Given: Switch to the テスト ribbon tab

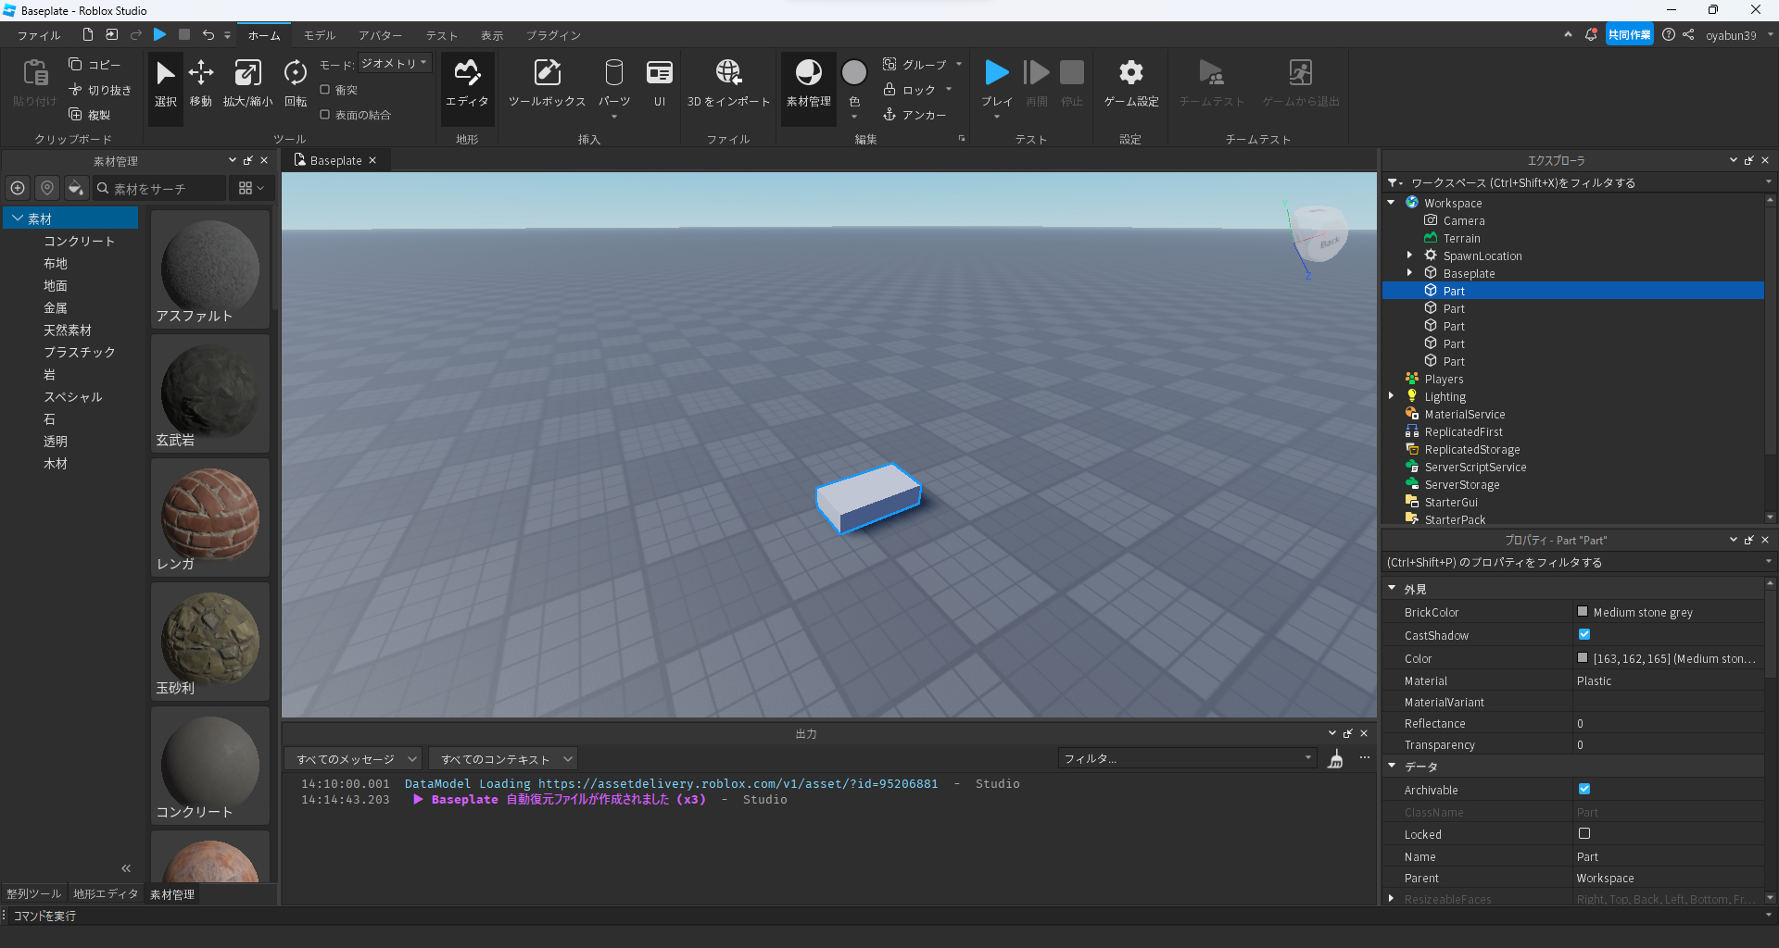Looking at the screenshot, I should (x=442, y=35).
